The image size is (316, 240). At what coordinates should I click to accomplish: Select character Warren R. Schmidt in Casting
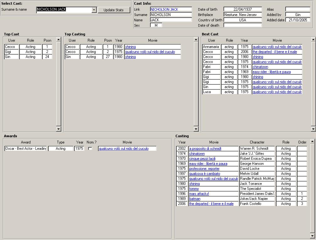[x=257, y=149]
